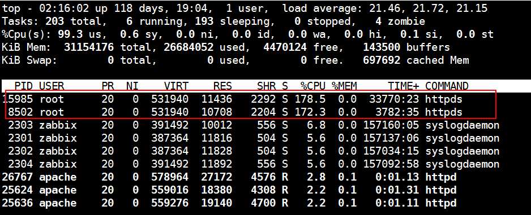Click the 26684052 used memory value
The image size is (531, 215).
(189, 47)
